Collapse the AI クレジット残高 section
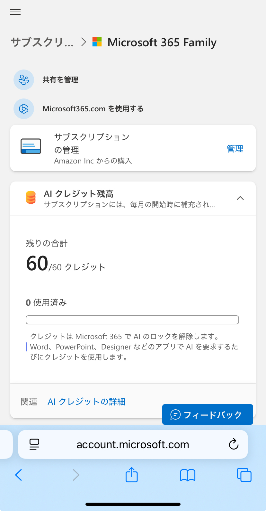The image size is (266, 511). [x=240, y=198]
